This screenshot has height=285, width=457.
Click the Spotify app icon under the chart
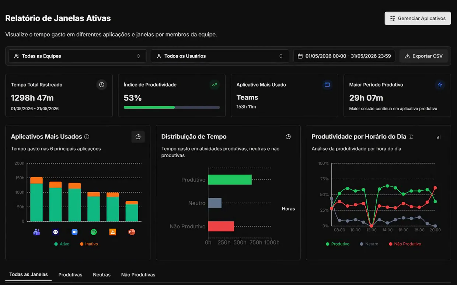coord(94,232)
